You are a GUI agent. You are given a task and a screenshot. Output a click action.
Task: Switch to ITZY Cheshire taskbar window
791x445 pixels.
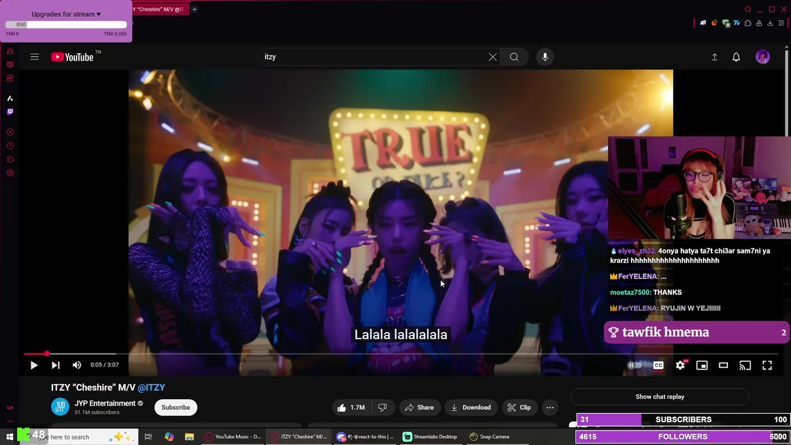[299, 437]
